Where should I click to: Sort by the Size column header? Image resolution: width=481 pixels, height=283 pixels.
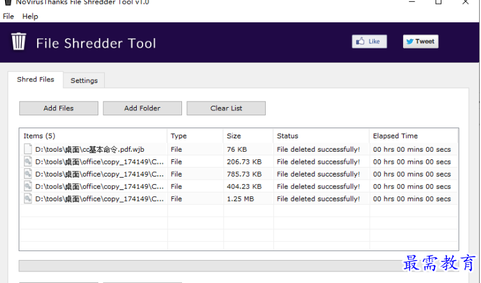click(x=248, y=136)
